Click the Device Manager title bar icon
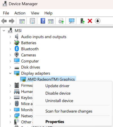Viewport: 113px width, 127px height. coord(5,4)
